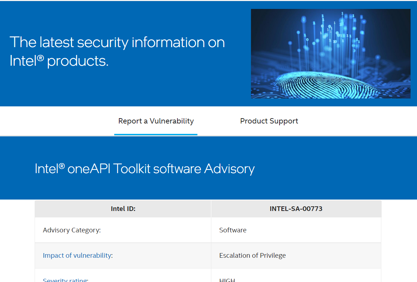Image resolution: width=417 pixels, height=282 pixels.
Task: Click the Severity rating table row
Action: (208, 279)
